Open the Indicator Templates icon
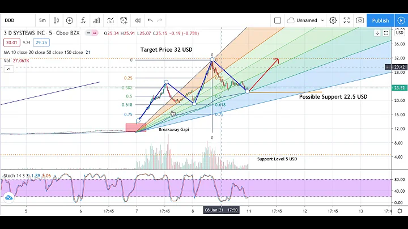This screenshot has height=229, width=408. 110,20
